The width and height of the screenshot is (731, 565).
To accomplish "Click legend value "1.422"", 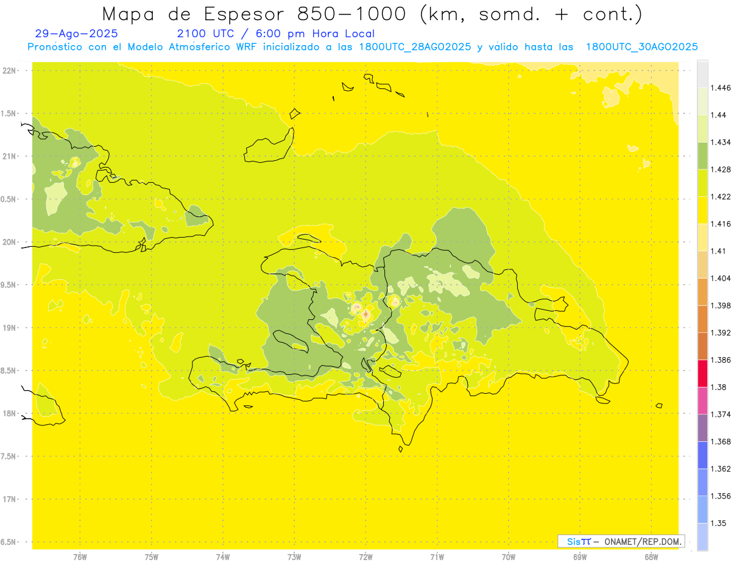I will pyautogui.click(x=721, y=197).
